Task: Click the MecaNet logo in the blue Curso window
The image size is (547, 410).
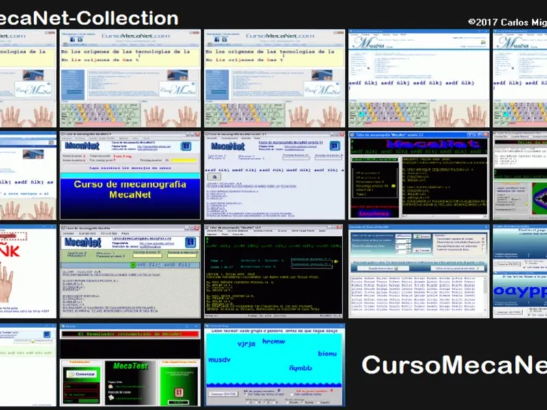Action: (x=82, y=146)
